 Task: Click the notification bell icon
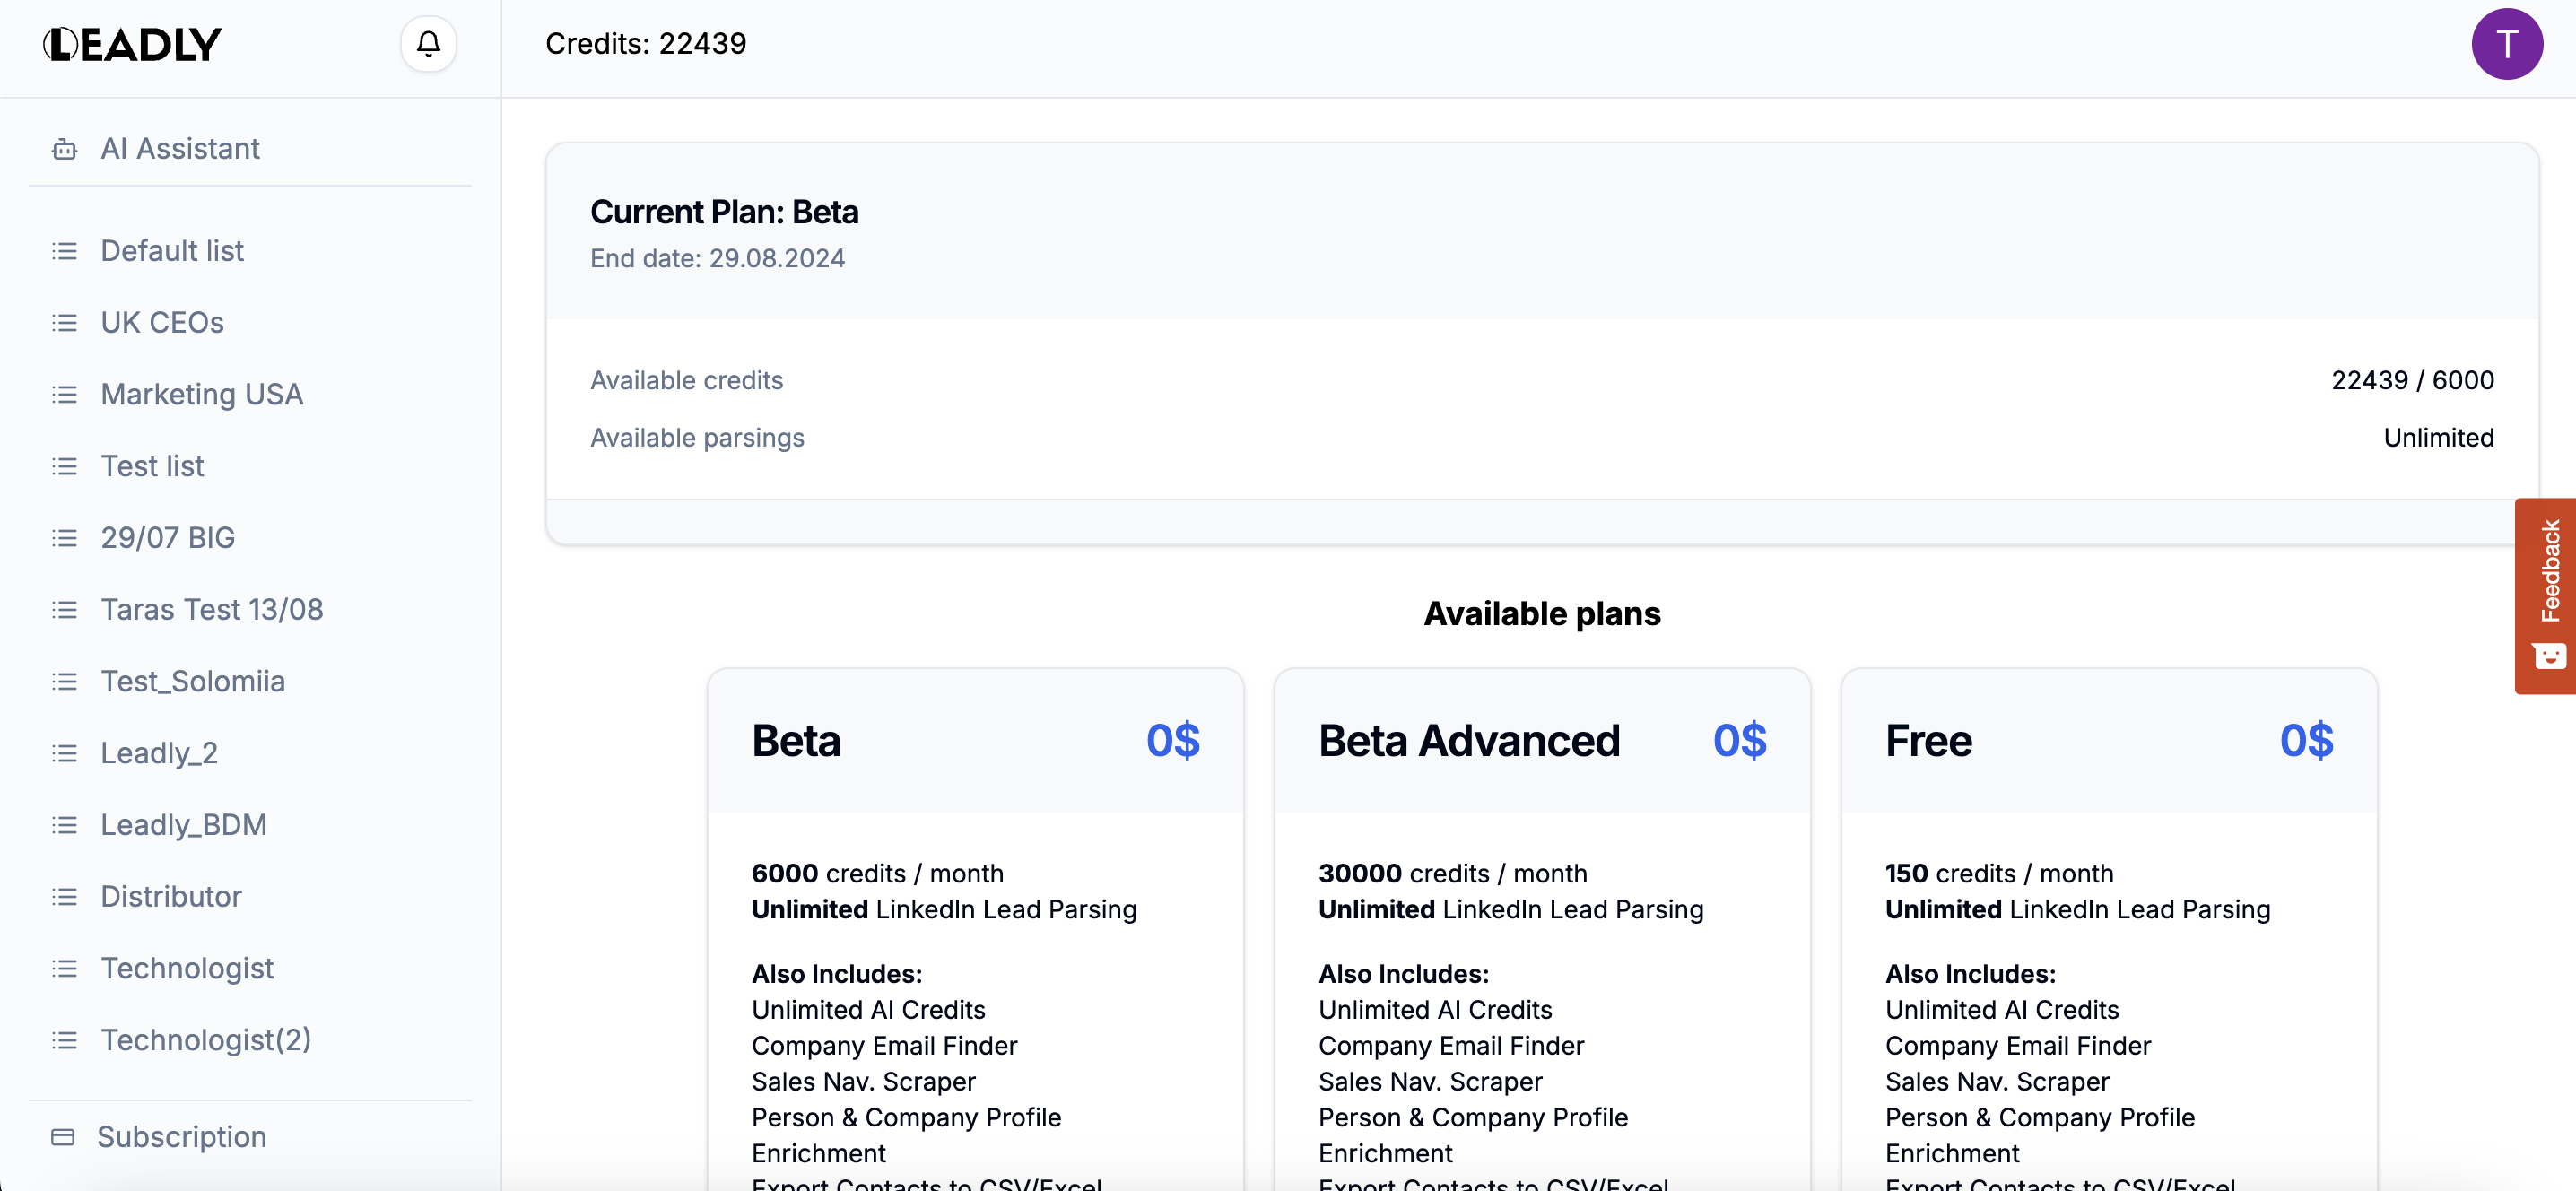pos(428,44)
